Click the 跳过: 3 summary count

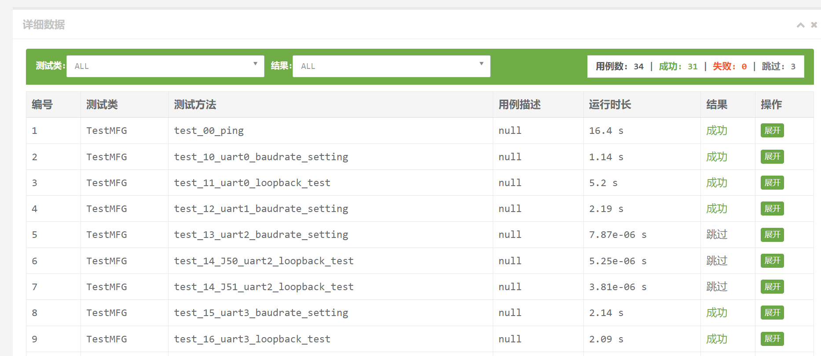(779, 66)
